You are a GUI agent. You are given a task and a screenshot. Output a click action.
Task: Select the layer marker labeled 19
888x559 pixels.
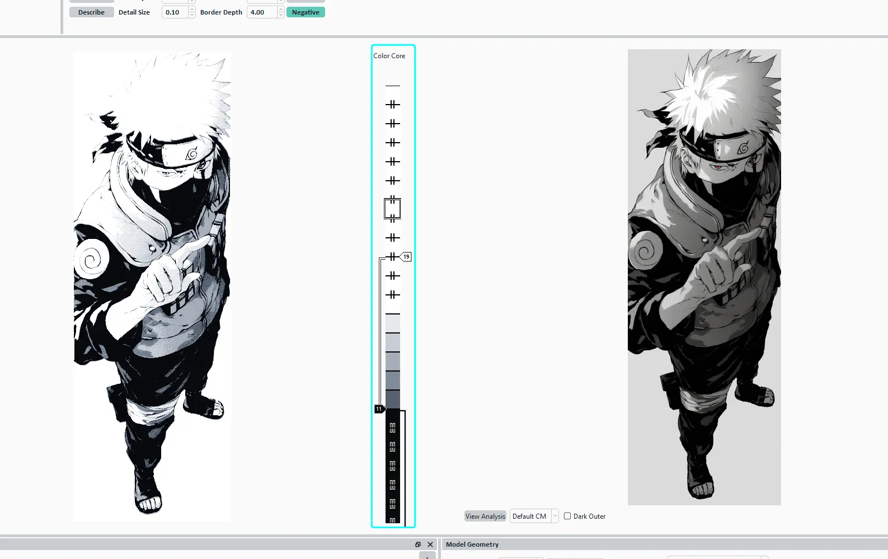click(406, 257)
